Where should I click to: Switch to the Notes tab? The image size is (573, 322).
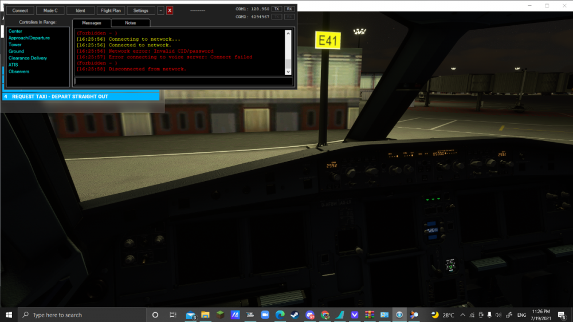coord(131,23)
